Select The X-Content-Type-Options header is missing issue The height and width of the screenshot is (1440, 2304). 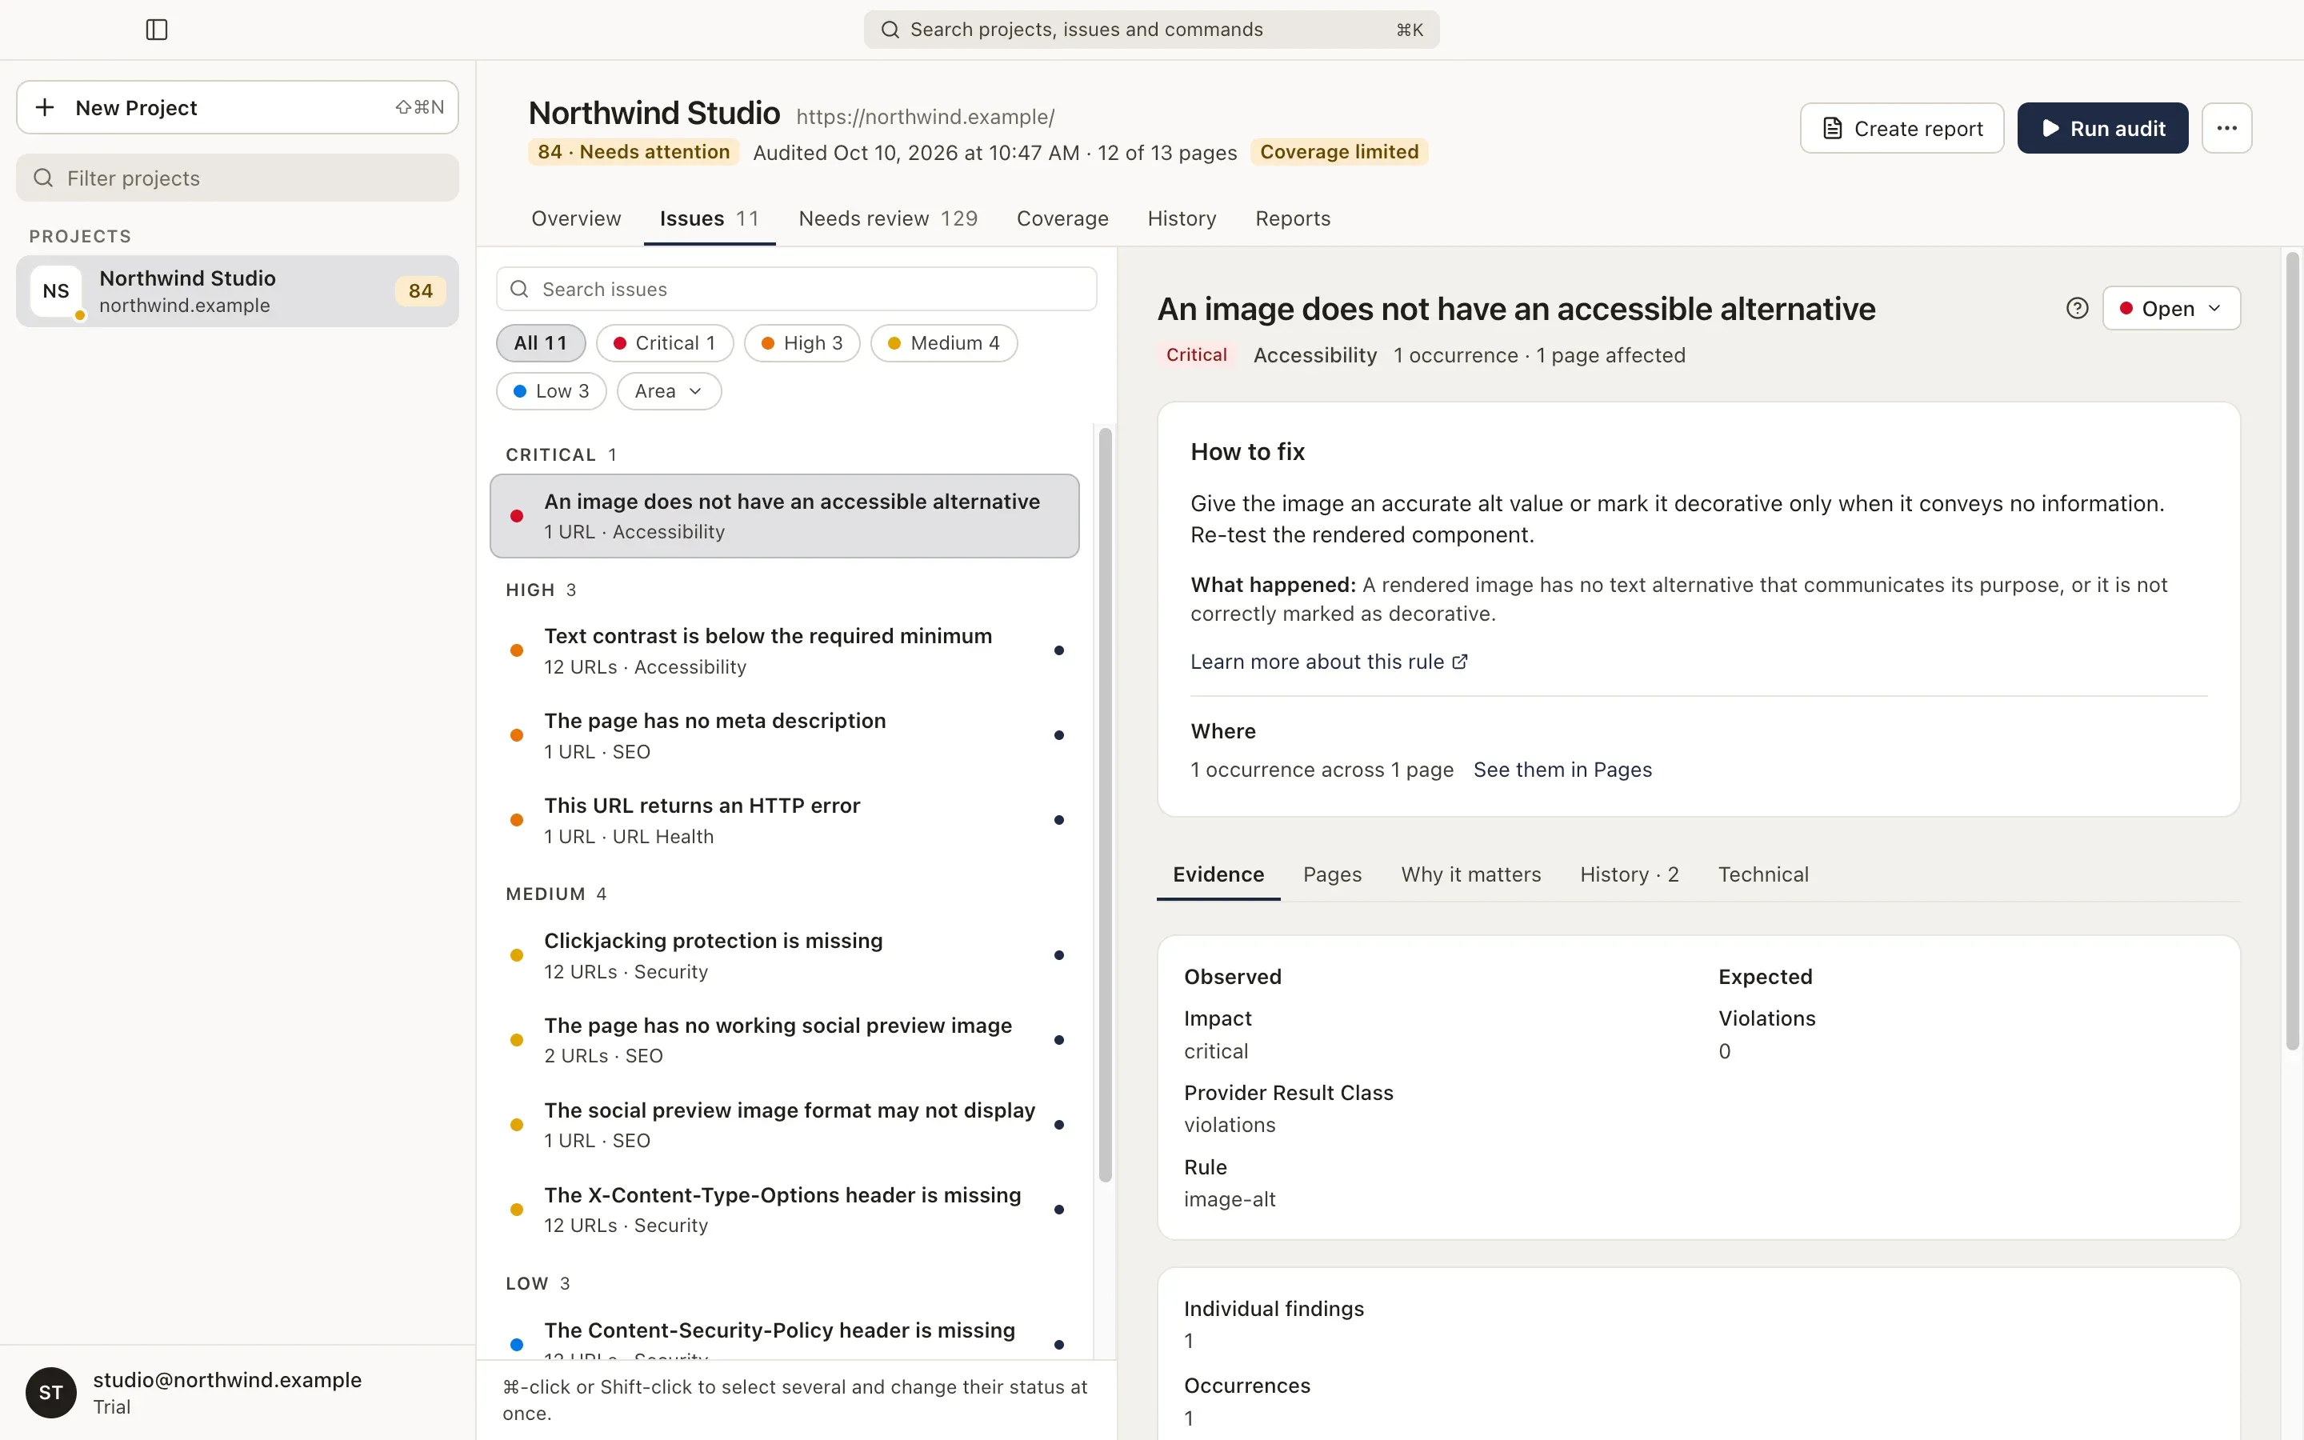(x=785, y=1210)
